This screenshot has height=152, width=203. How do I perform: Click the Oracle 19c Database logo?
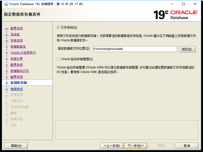click(x=176, y=15)
